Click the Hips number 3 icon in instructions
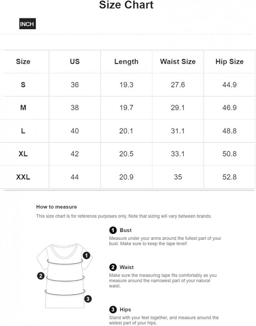256x326 pixels. click(x=113, y=310)
